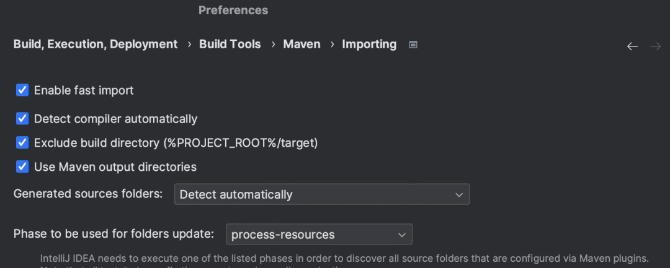The width and height of the screenshot is (670, 268).
Task: Click the forward navigation arrow
Action: 656,46
